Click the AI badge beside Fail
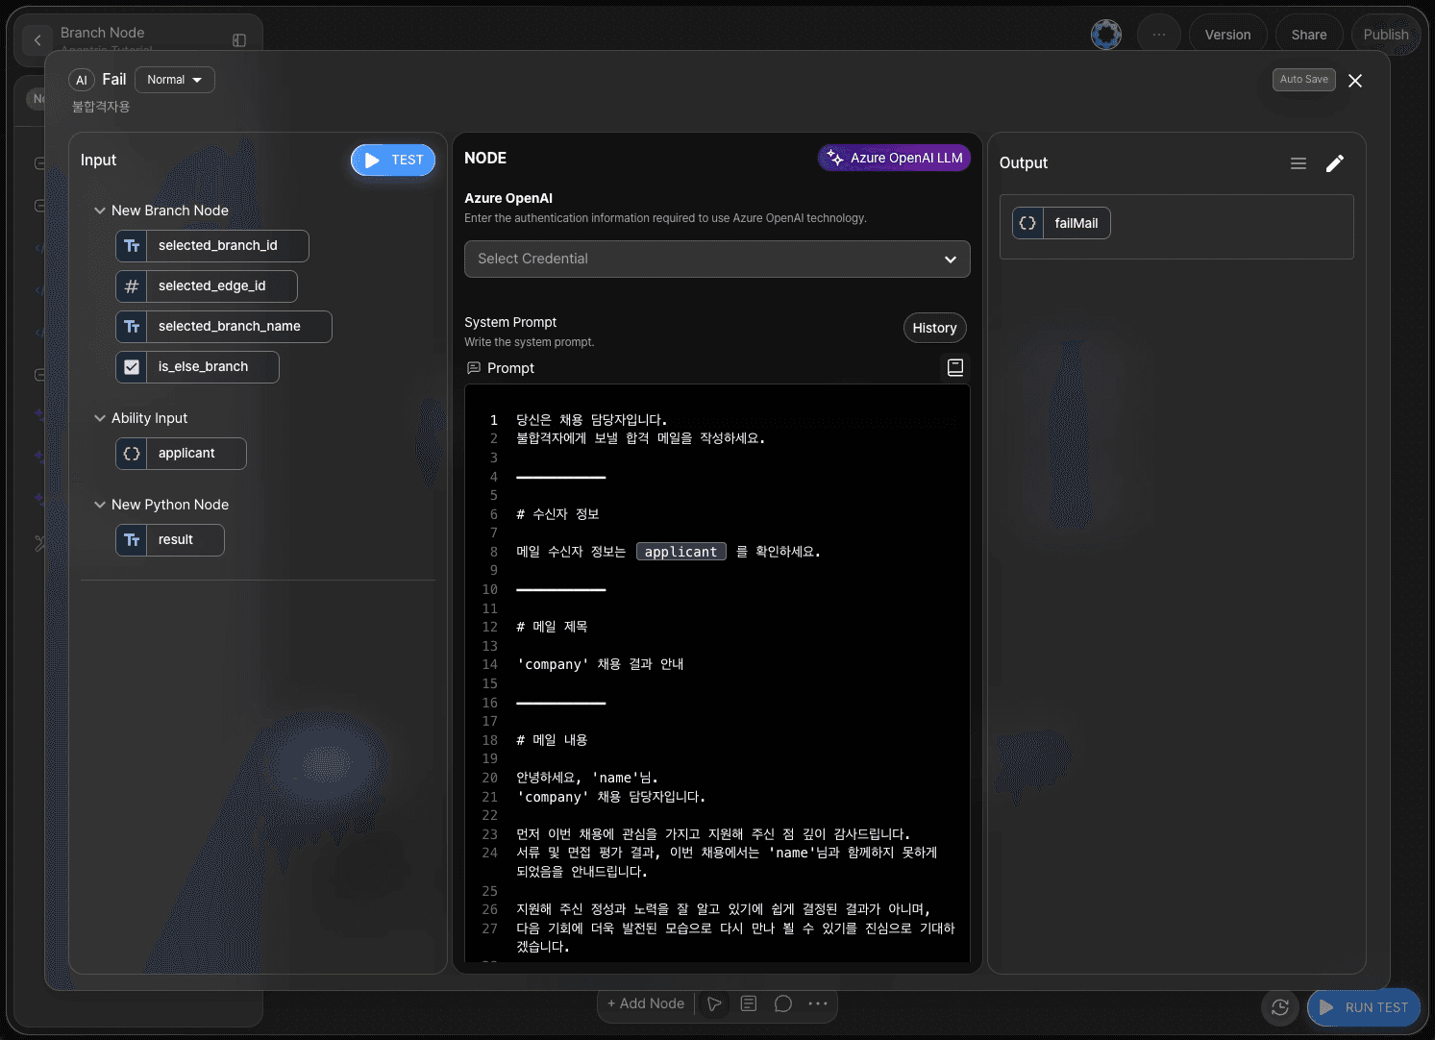This screenshot has width=1435, height=1040. coord(82,80)
